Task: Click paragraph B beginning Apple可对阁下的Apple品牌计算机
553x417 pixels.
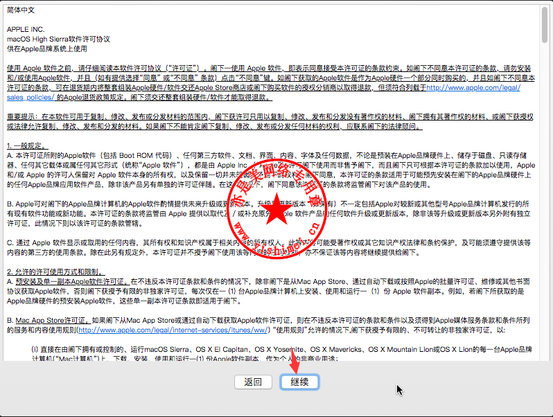Action: coord(268,213)
